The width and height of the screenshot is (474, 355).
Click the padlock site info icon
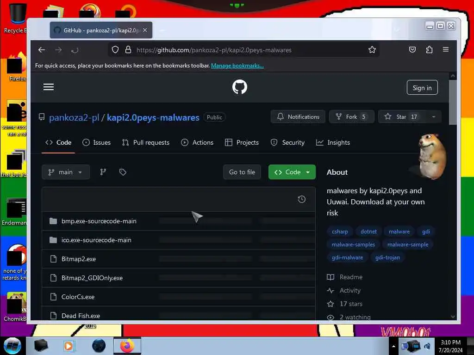pyautogui.click(x=128, y=49)
